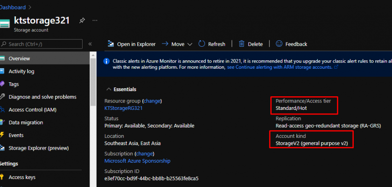
Task: Open the more options ellipsis beside ktstorage321
Action: click(x=95, y=20)
